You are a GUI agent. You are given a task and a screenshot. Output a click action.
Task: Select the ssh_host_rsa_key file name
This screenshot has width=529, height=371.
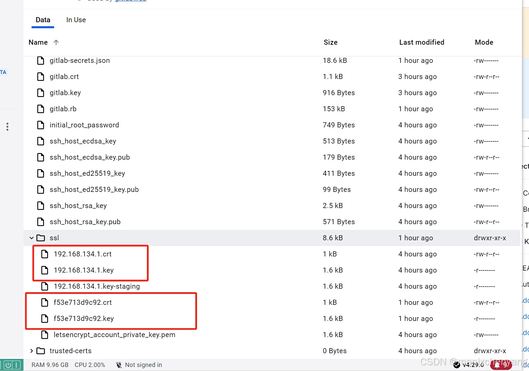point(78,206)
